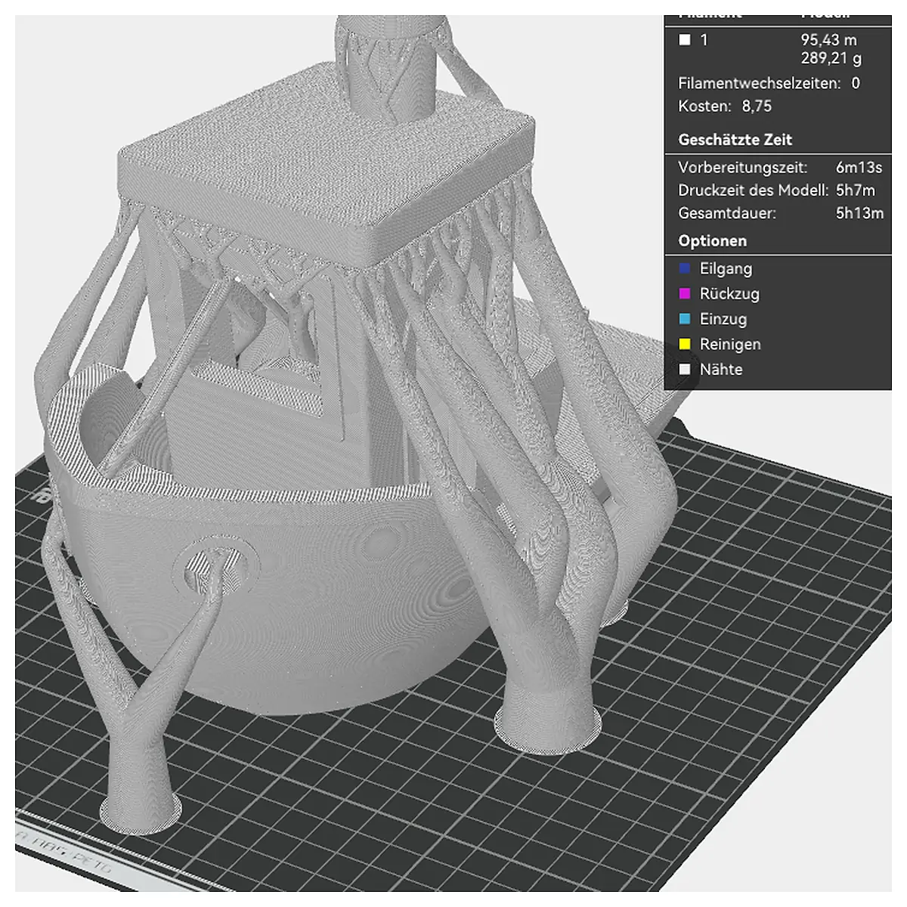Toggle the Einzug display option
The width and height of the screenshot is (907, 907).
(713, 319)
